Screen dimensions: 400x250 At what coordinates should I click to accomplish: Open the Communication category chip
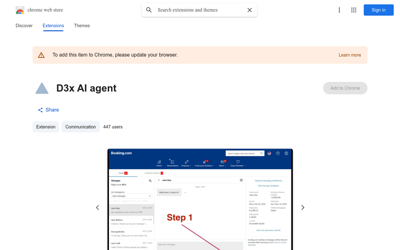81,127
